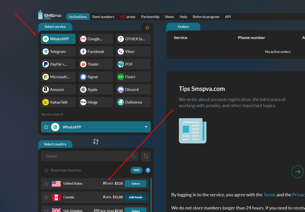This screenshot has height=212, width=305.
Task: Star Unt. Kingdom as favorite
Action: (x=46, y=210)
